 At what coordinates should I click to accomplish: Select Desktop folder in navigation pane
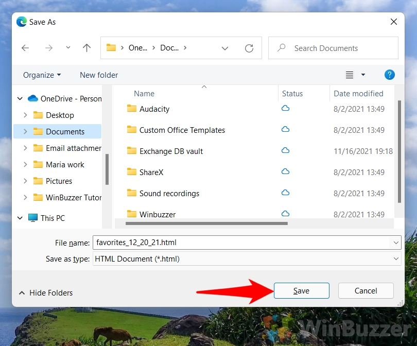pos(60,115)
